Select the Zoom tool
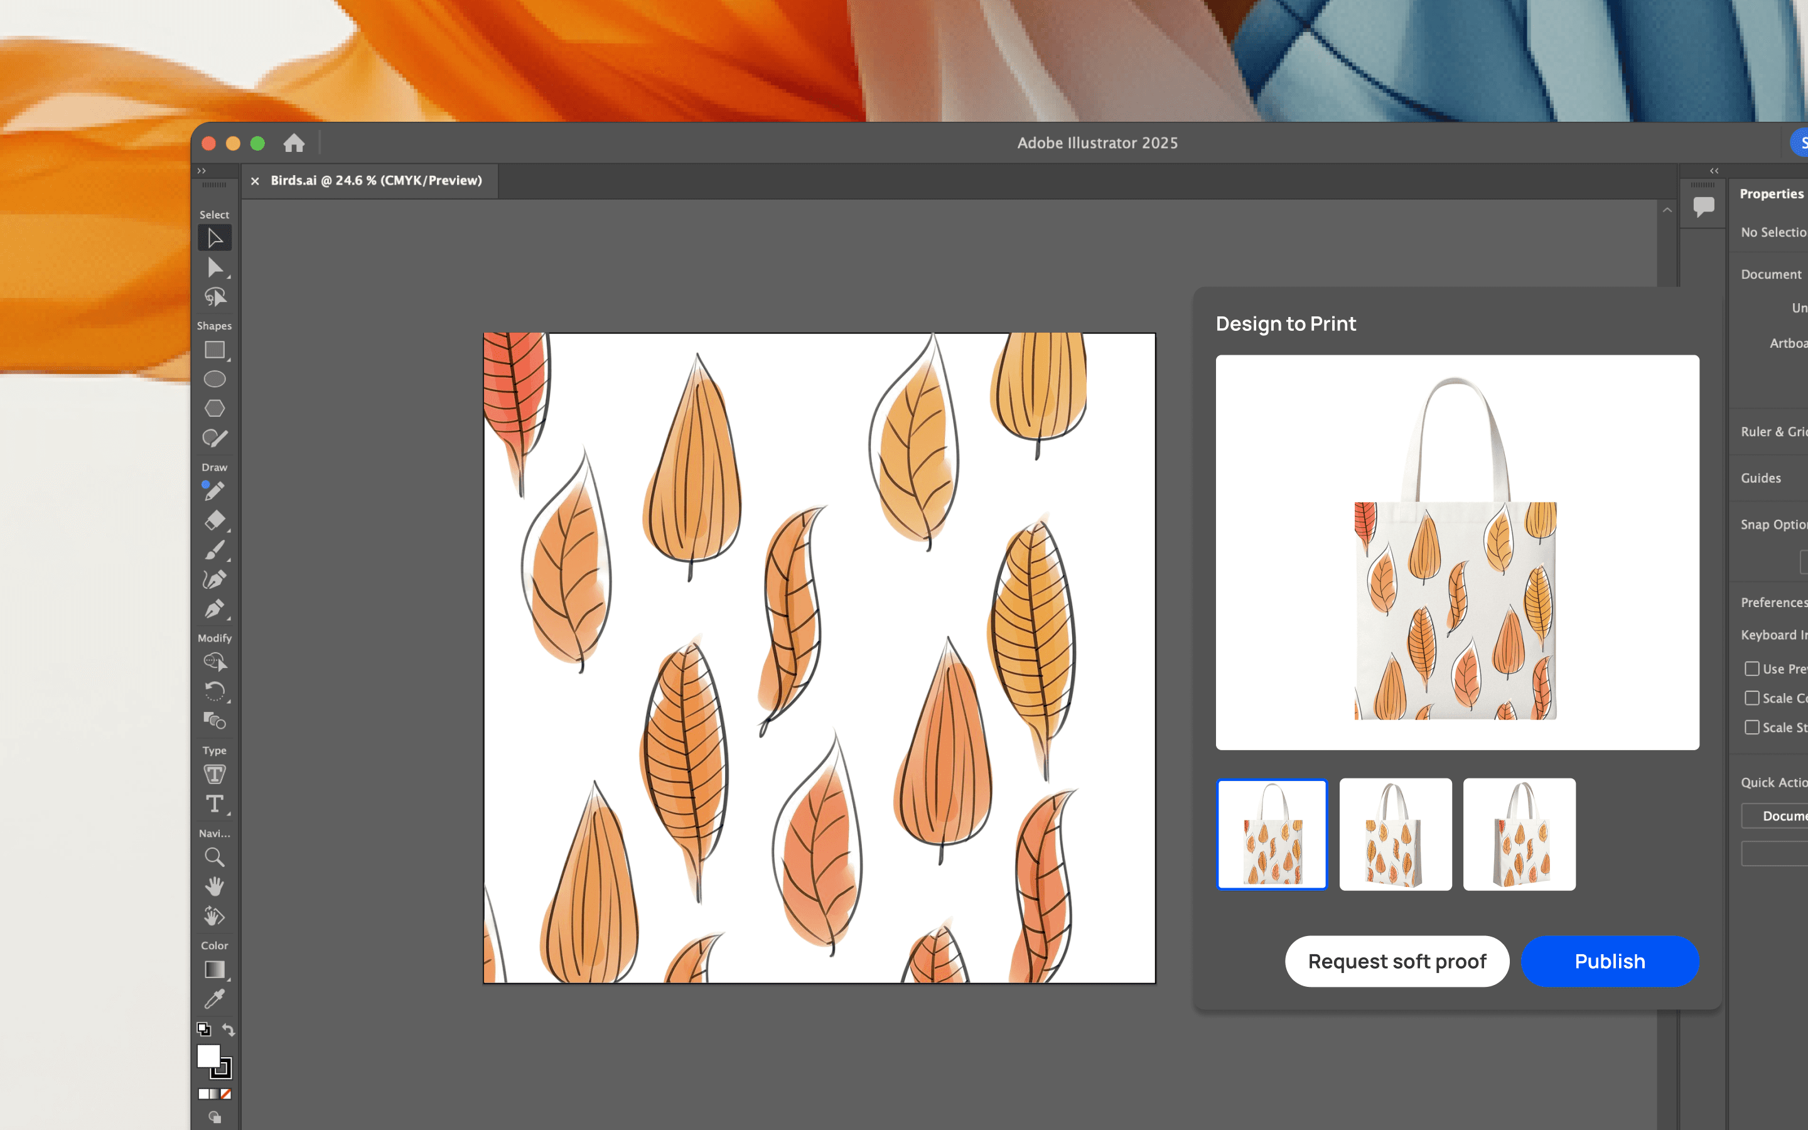Image resolution: width=1808 pixels, height=1130 pixels. [x=215, y=857]
